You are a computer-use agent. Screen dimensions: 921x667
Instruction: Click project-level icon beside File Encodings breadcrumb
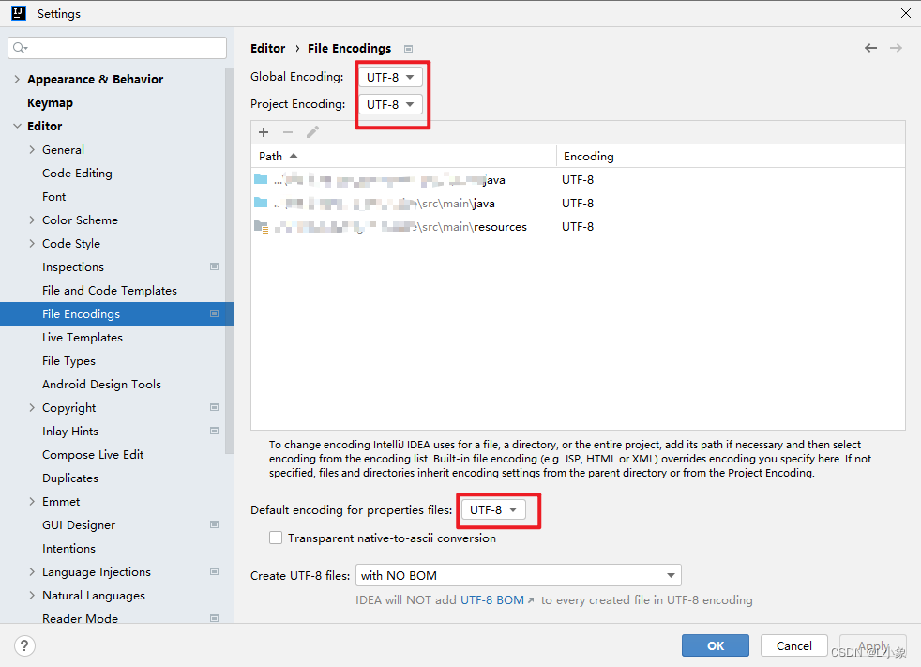pyautogui.click(x=408, y=49)
